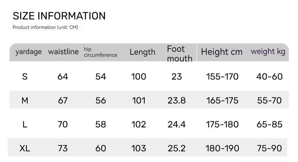Click the S size row label

(x=25, y=77)
